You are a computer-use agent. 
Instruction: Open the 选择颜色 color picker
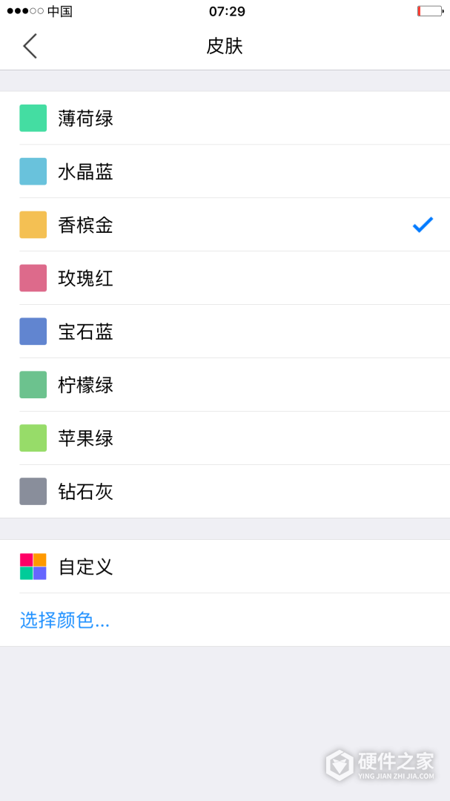point(64,619)
